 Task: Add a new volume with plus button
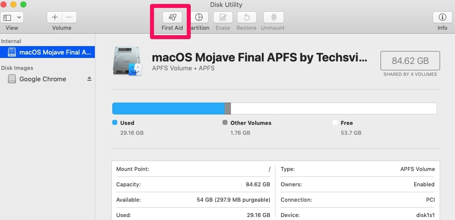click(x=55, y=17)
